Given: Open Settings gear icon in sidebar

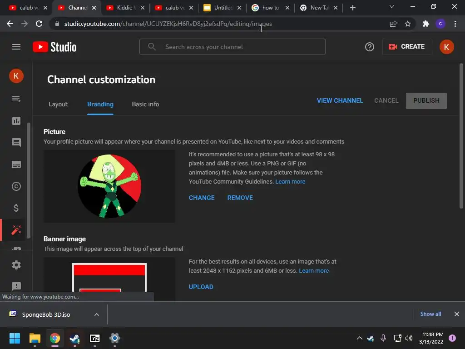Looking at the screenshot, I should (16, 265).
